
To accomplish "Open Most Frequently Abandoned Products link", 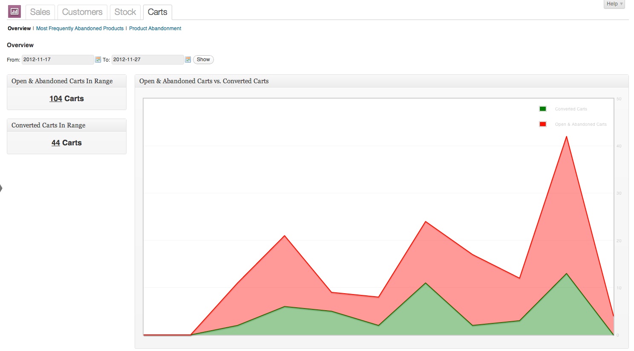I will coord(80,28).
